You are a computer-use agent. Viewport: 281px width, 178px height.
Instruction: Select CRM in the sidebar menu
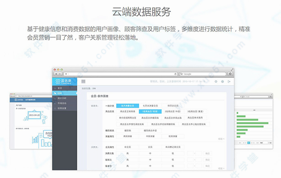65,93
